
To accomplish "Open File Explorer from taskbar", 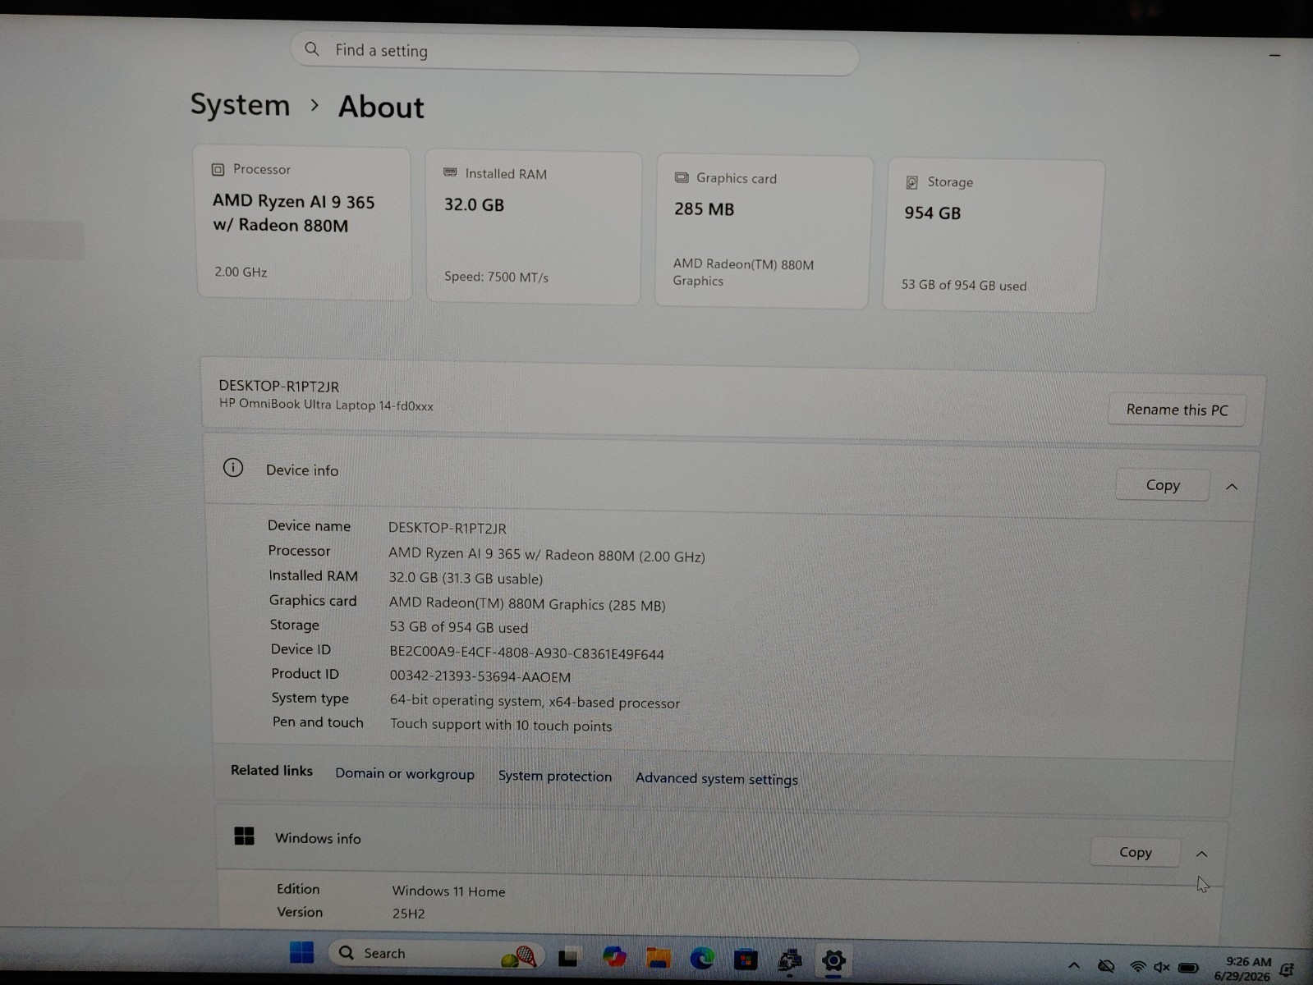I will pyautogui.click(x=658, y=958).
